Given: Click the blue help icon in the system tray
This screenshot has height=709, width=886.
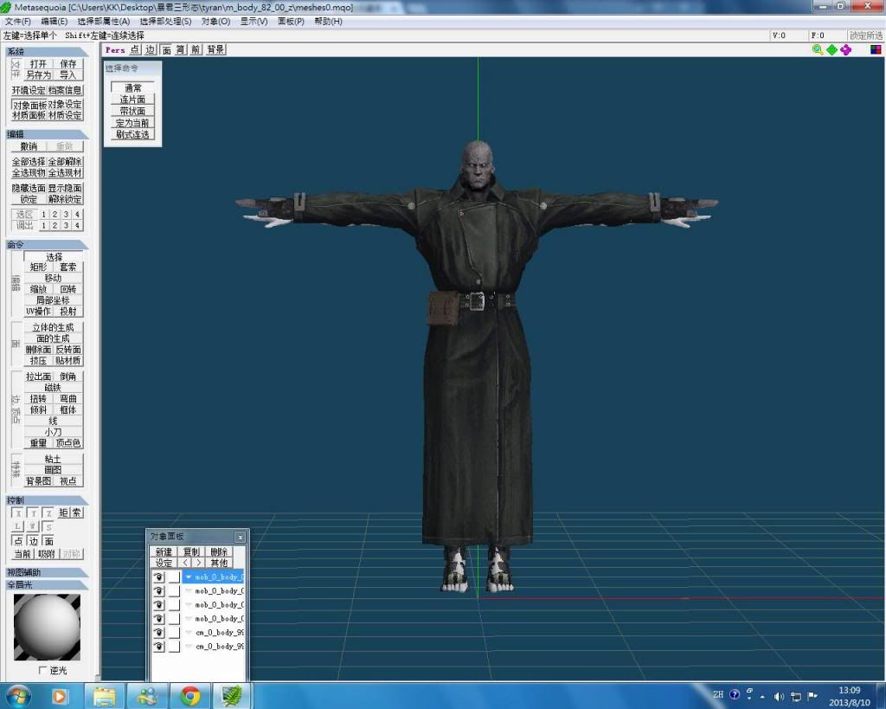Looking at the screenshot, I should tap(735, 695).
